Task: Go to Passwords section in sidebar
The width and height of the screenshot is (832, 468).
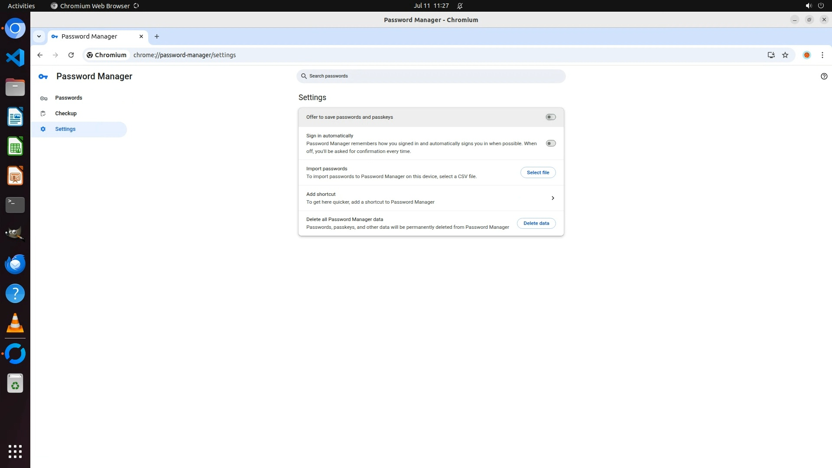Action: click(68, 98)
